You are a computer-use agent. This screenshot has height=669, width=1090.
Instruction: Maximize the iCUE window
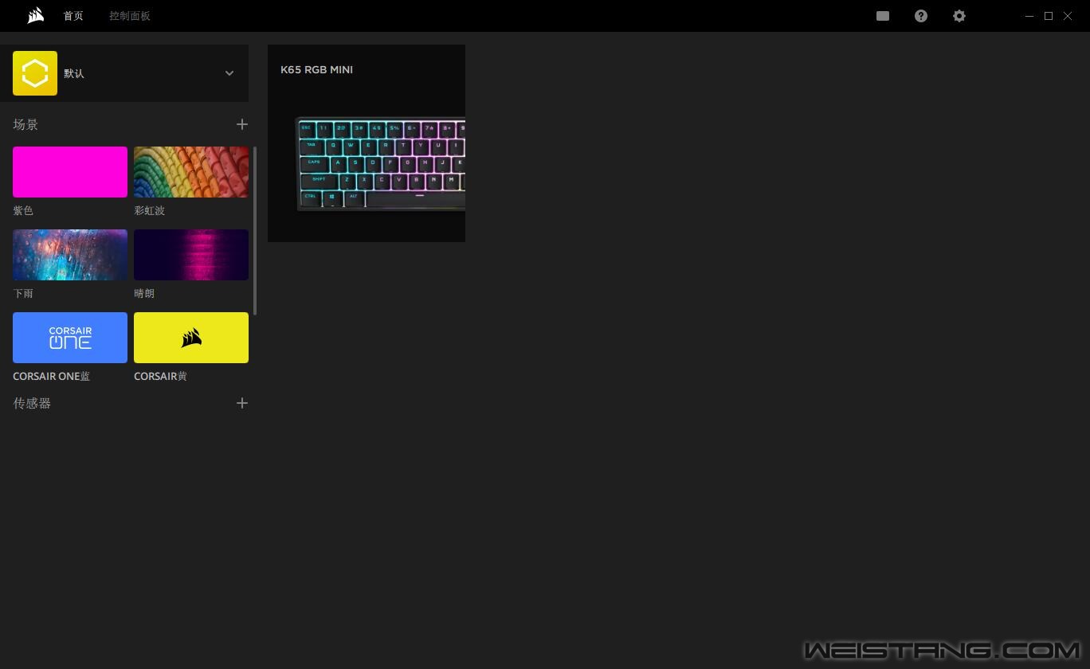pos(1049,16)
